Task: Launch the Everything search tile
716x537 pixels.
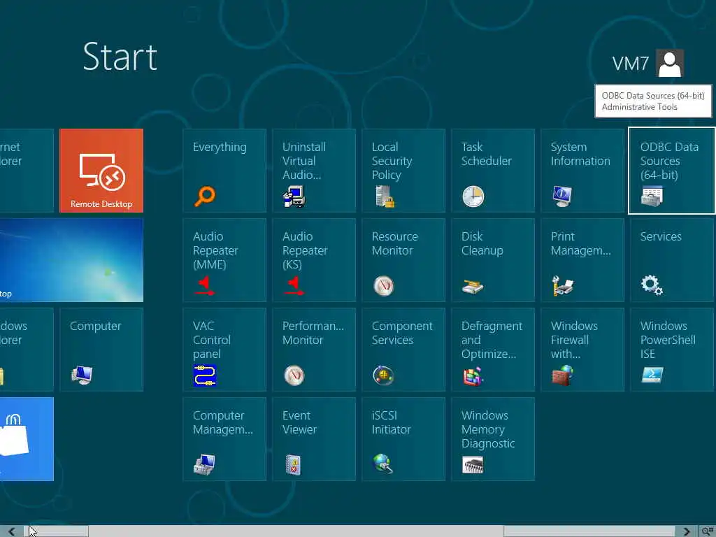Action: (x=224, y=171)
